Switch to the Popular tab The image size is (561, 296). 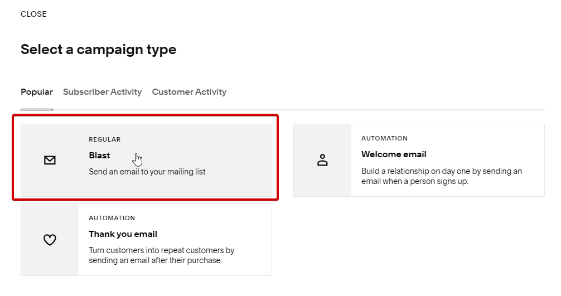pyautogui.click(x=37, y=92)
